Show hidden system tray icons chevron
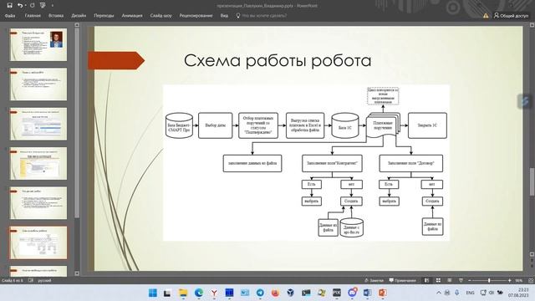This screenshot has height=301, width=535. coord(438,293)
